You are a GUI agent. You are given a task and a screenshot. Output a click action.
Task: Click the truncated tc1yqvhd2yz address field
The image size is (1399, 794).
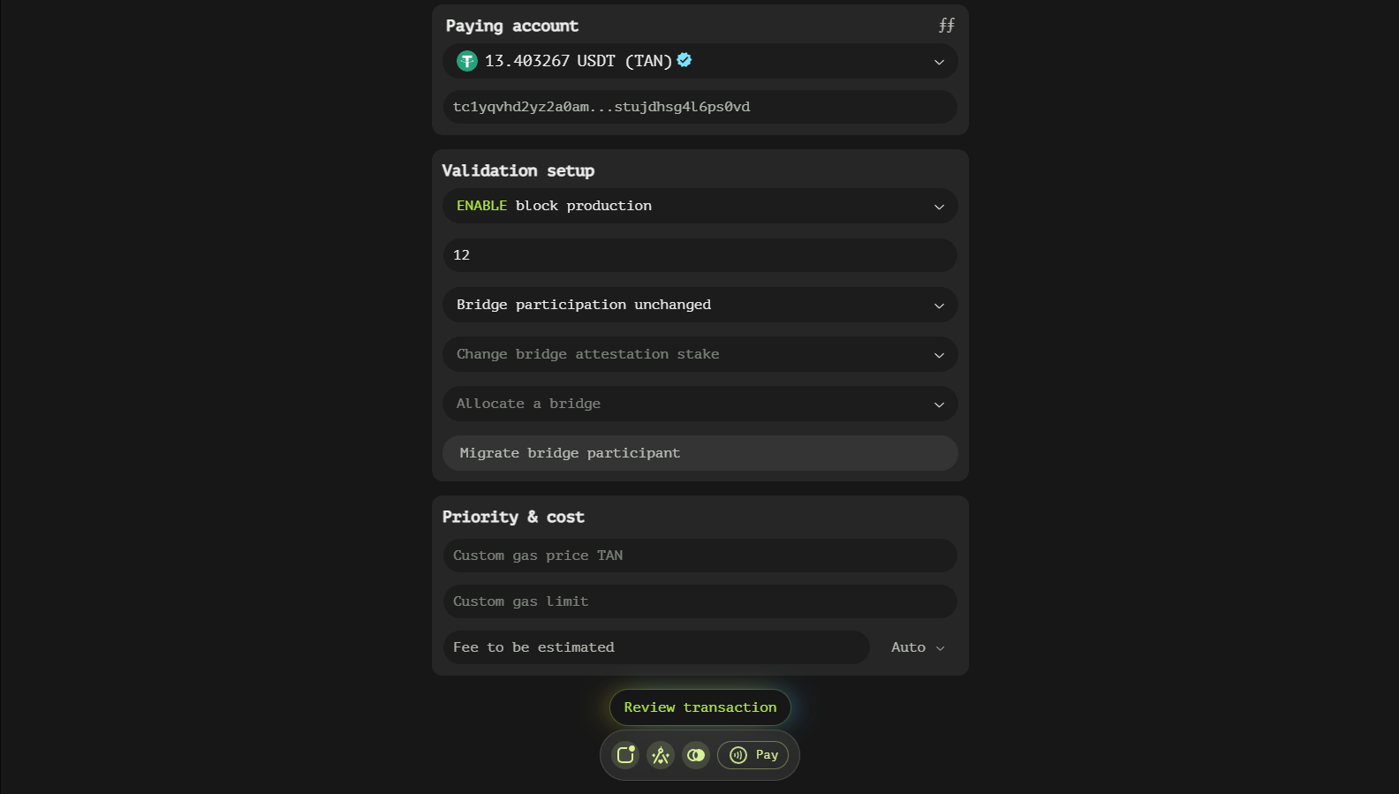tap(699, 107)
